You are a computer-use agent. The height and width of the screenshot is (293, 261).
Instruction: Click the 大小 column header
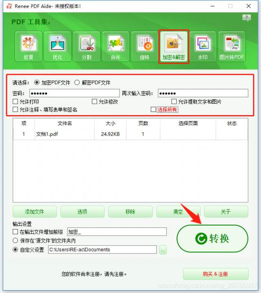(x=111, y=123)
